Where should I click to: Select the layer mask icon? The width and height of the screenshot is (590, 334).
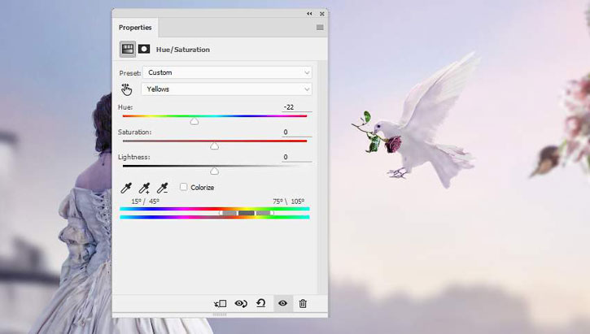point(144,50)
